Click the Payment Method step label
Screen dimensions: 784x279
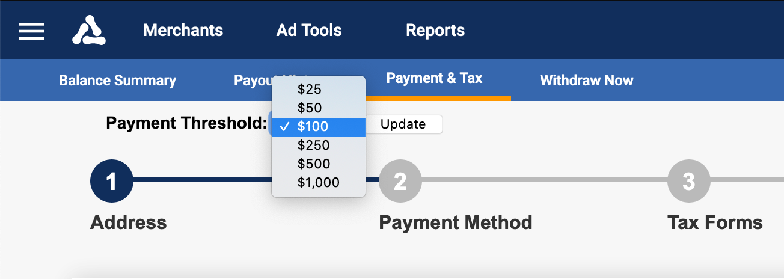(x=456, y=222)
